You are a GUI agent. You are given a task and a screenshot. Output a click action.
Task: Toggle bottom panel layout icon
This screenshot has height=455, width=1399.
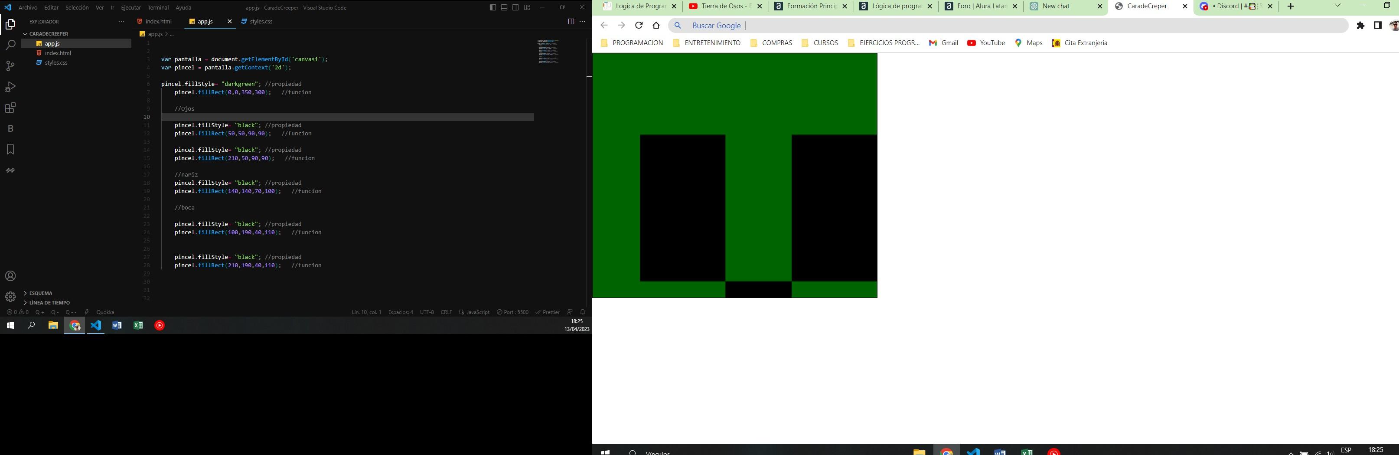[504, 8]
